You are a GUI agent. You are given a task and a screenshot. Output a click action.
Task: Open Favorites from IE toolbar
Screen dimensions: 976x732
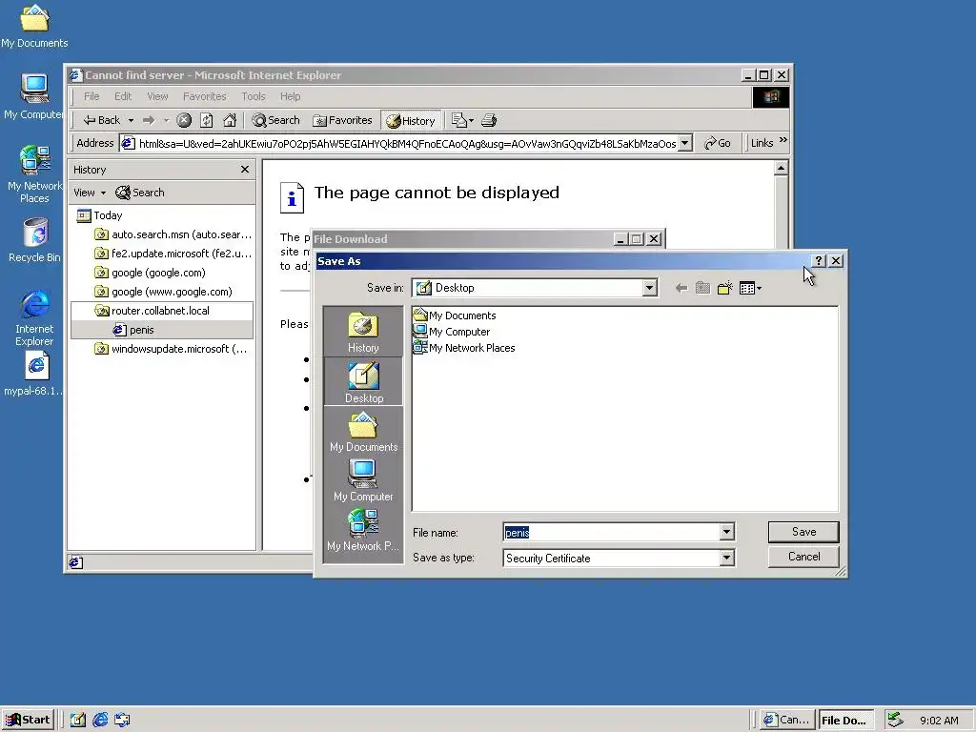click(x=343, y=120)
